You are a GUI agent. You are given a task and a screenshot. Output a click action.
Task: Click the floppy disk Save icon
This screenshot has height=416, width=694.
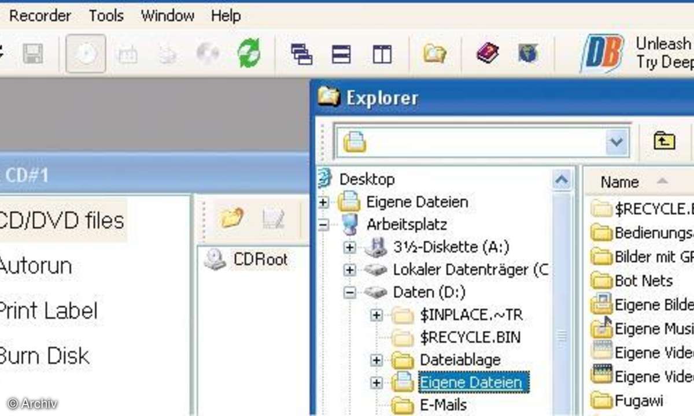pos(33,54)
